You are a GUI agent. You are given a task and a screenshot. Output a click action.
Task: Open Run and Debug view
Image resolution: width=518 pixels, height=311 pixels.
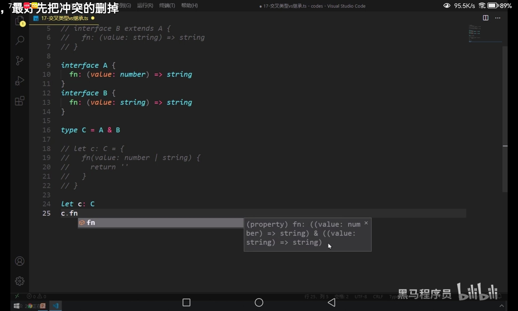point(20,81)
